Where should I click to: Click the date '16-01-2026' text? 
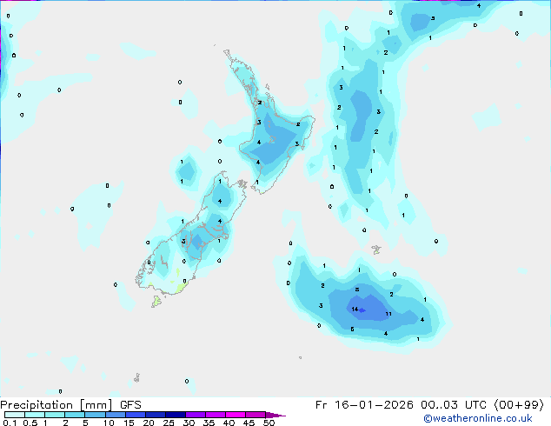click(374, 405)
